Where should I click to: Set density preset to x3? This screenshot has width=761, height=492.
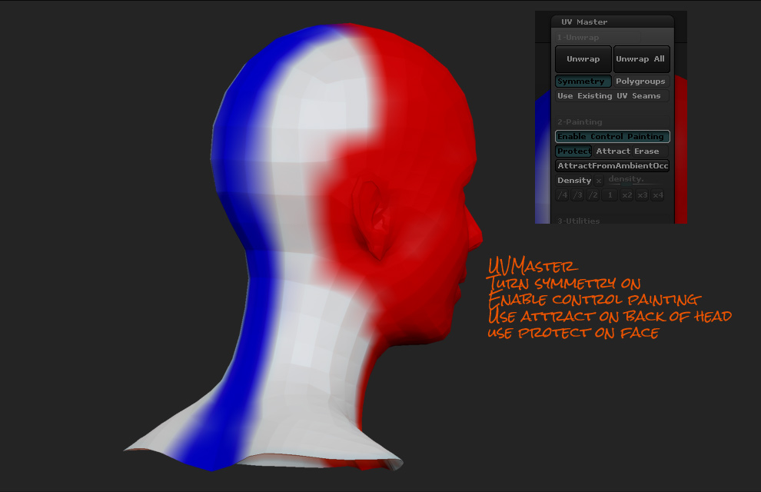pos(643,195)
